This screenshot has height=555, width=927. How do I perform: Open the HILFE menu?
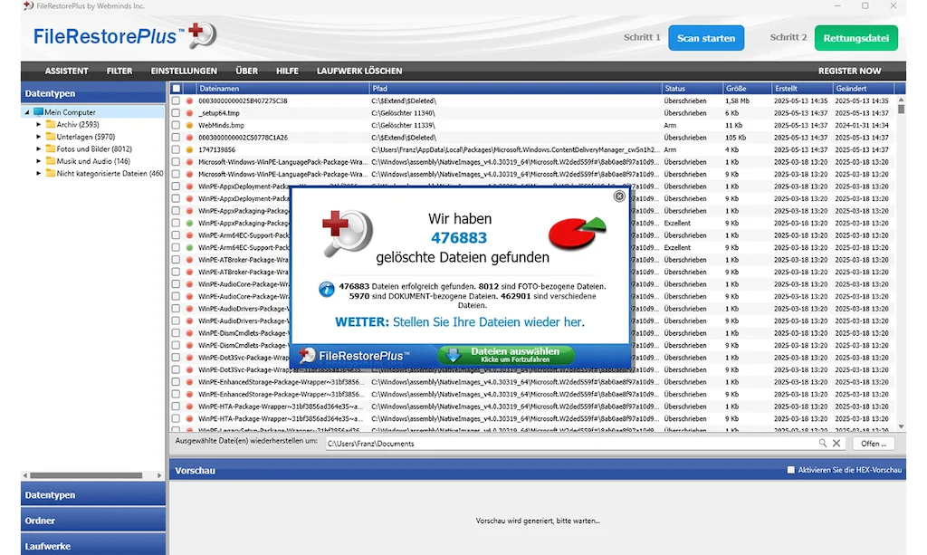(287, 71)
